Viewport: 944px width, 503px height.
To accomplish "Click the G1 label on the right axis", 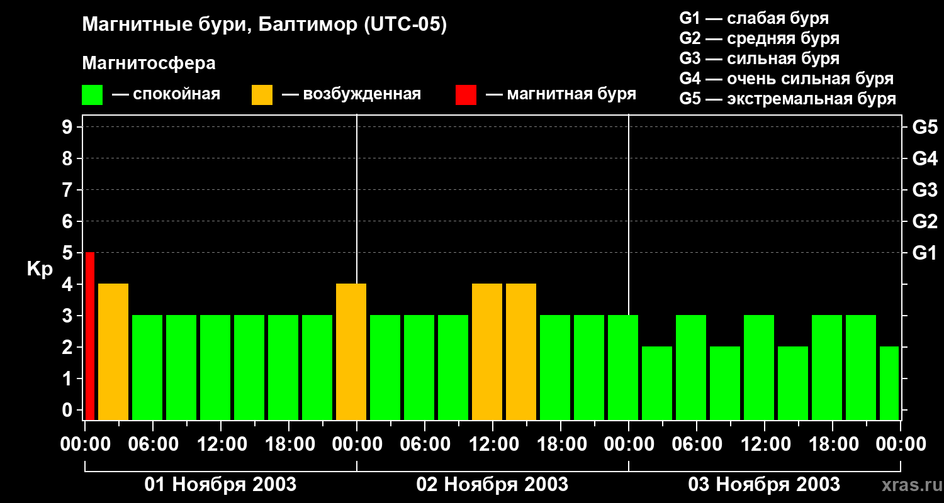I will click(924, 253).
